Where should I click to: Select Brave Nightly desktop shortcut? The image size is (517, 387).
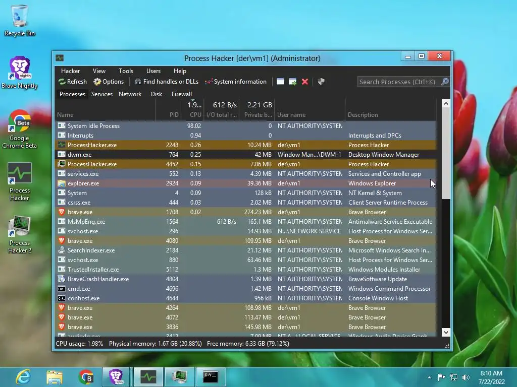20,73
